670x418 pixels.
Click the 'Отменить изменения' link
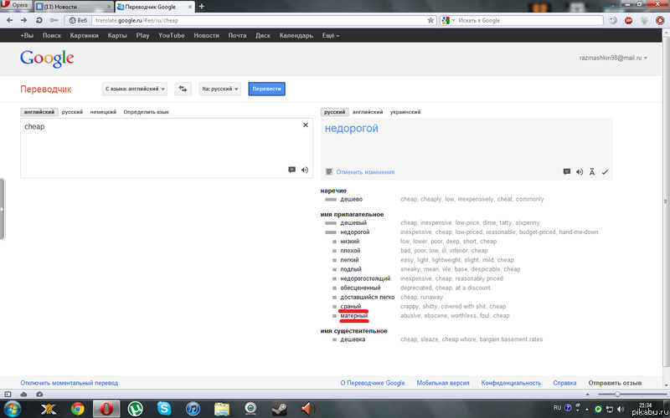tap(365, 172)
